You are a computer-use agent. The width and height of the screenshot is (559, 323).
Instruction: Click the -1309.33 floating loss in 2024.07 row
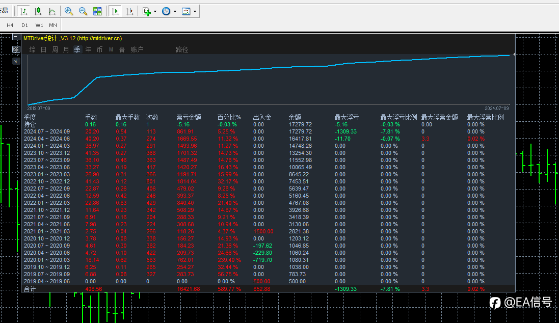tap(345, 131)
